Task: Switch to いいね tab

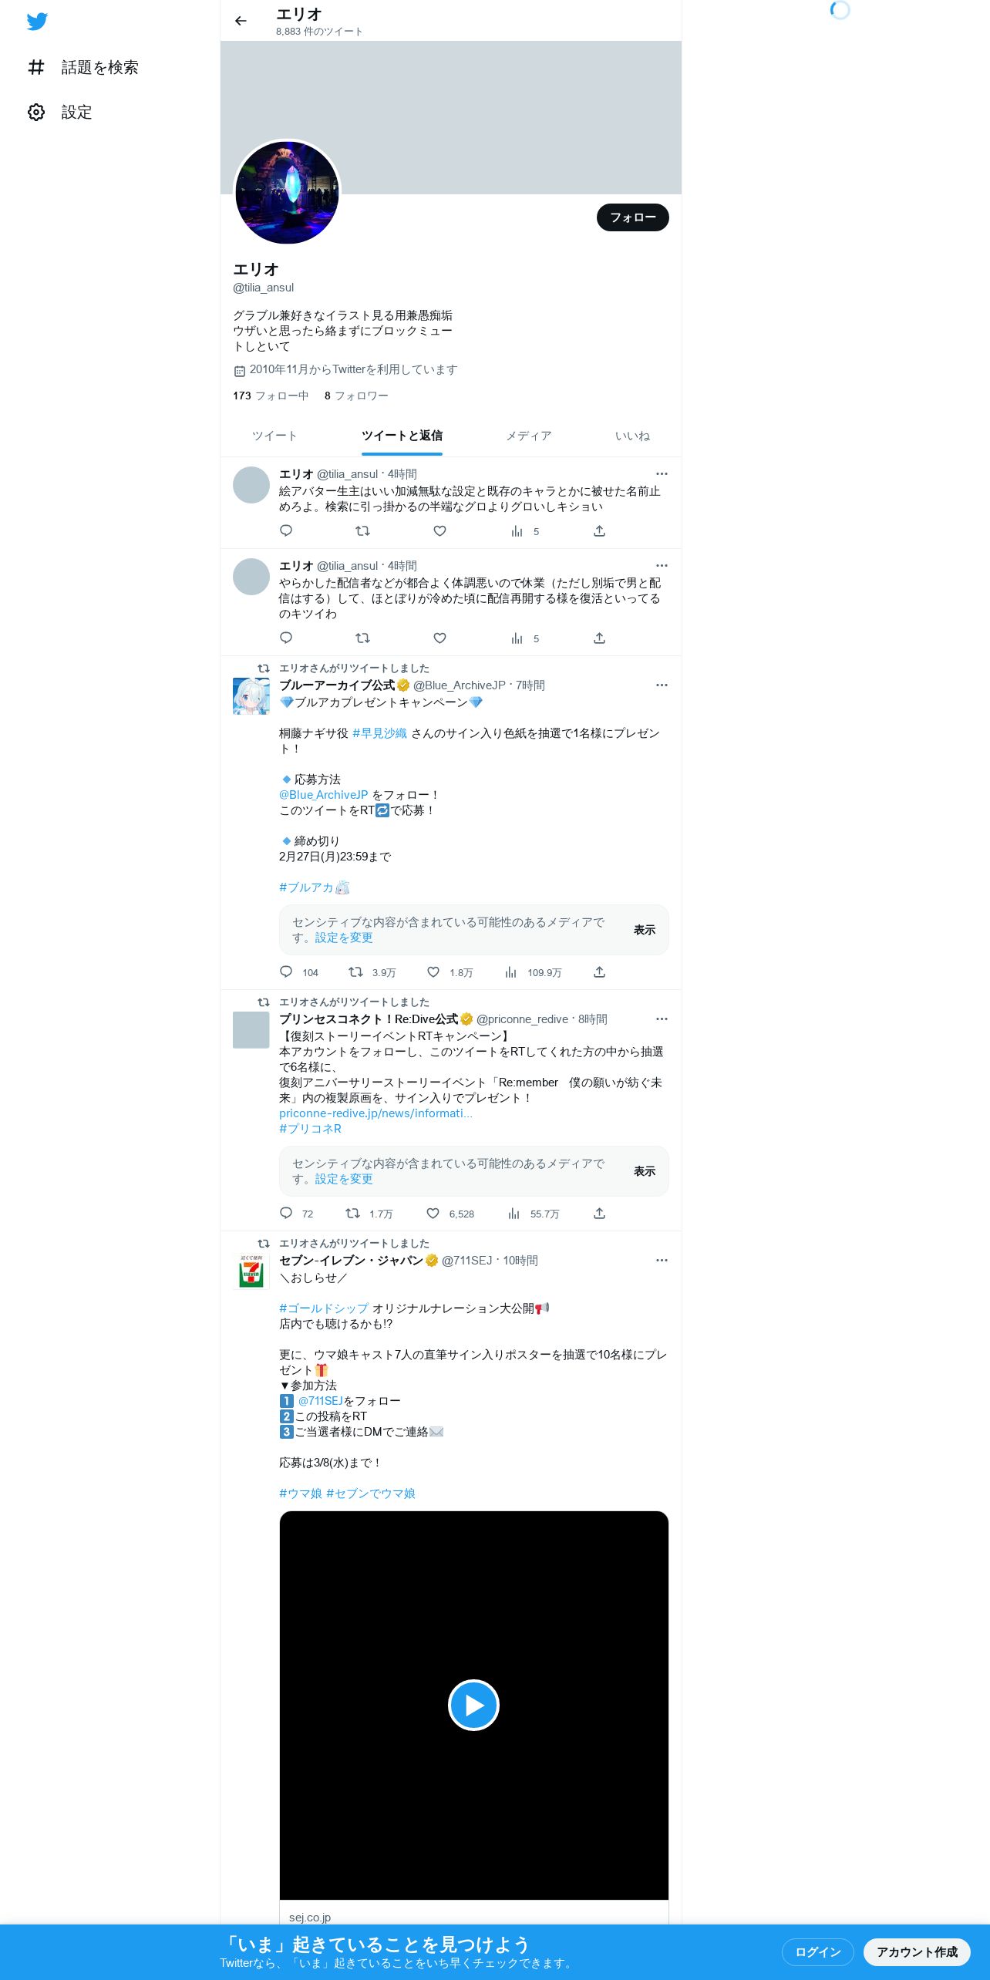Action: point(632,436)
